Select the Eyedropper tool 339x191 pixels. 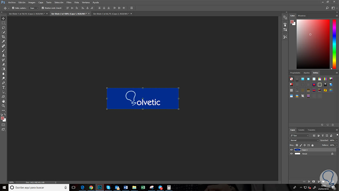click(3, 41)
